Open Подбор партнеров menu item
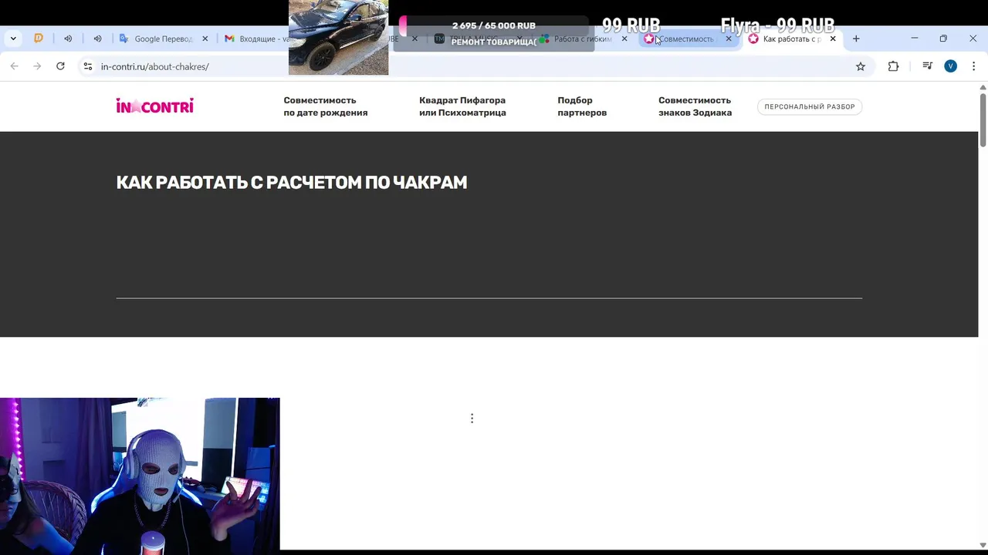Screen dimensions: 988x555 click(x=582, y=106)
